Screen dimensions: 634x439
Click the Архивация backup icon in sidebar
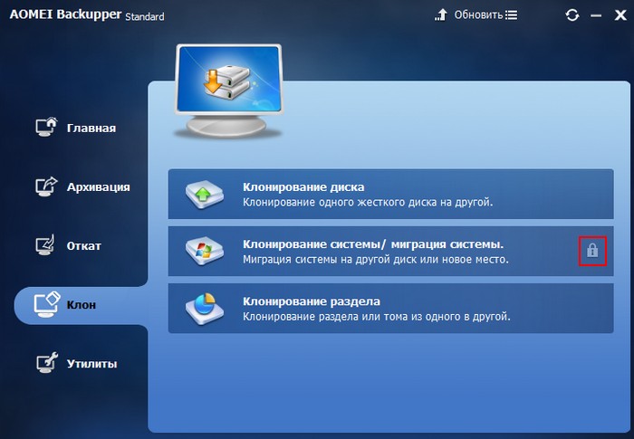pos(46,186)
